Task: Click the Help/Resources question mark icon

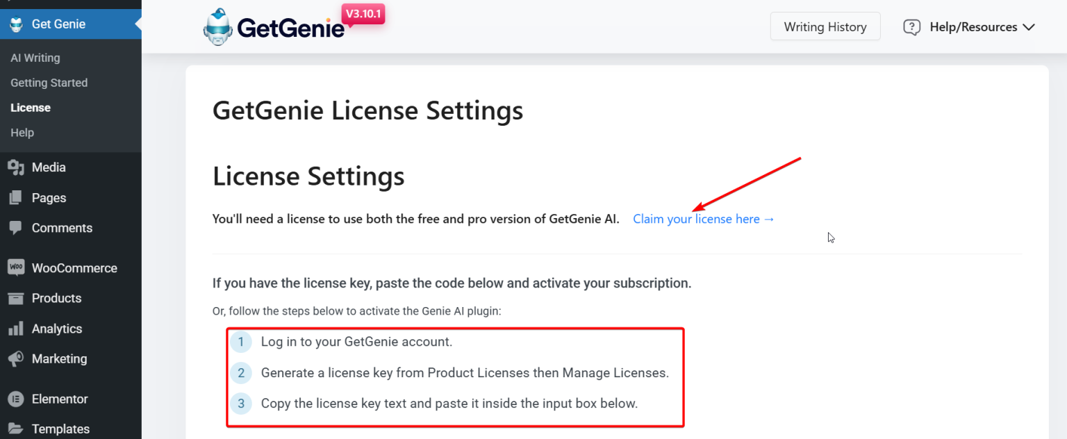Action: tap(911, 26)
